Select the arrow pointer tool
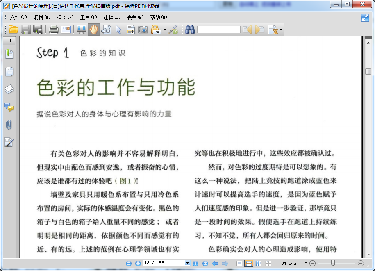Viewport: 375px width, 271px height. click(118, 30)
